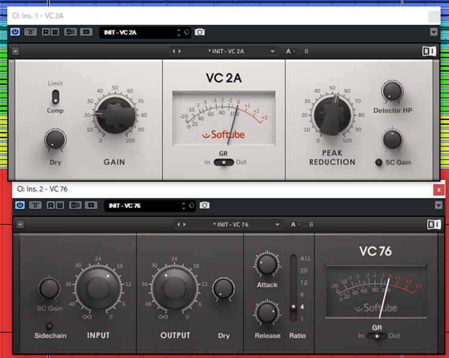
Task: Set the VC 76 Ratio slider to 20
Action: pyautogui.click(x=294, y=270)
